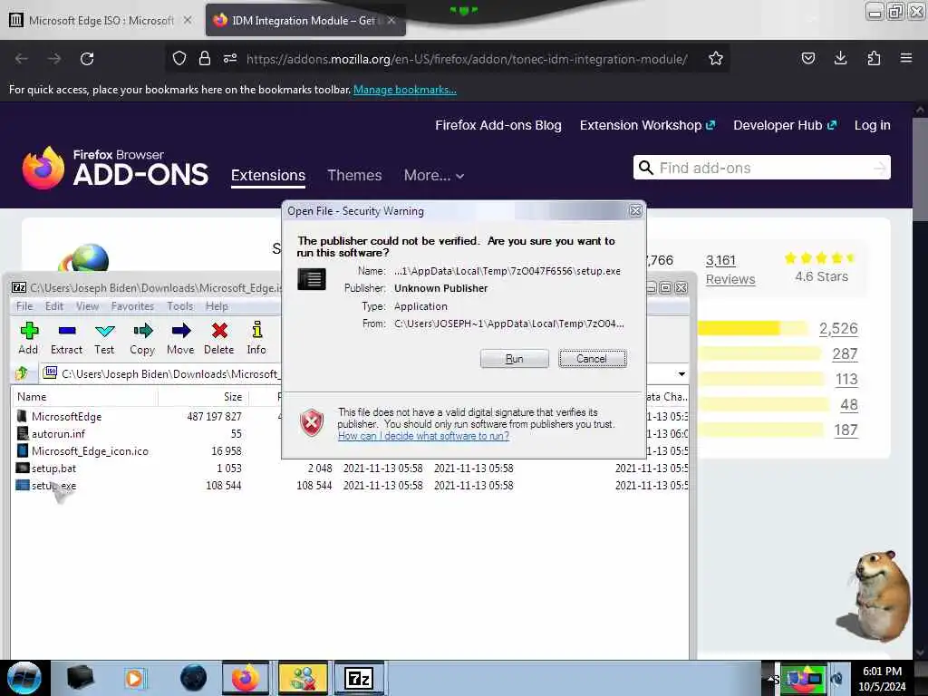This screenshot has width=928, height=696.
Task: Click the 187 one-star rating count
Action: (846, 430)
